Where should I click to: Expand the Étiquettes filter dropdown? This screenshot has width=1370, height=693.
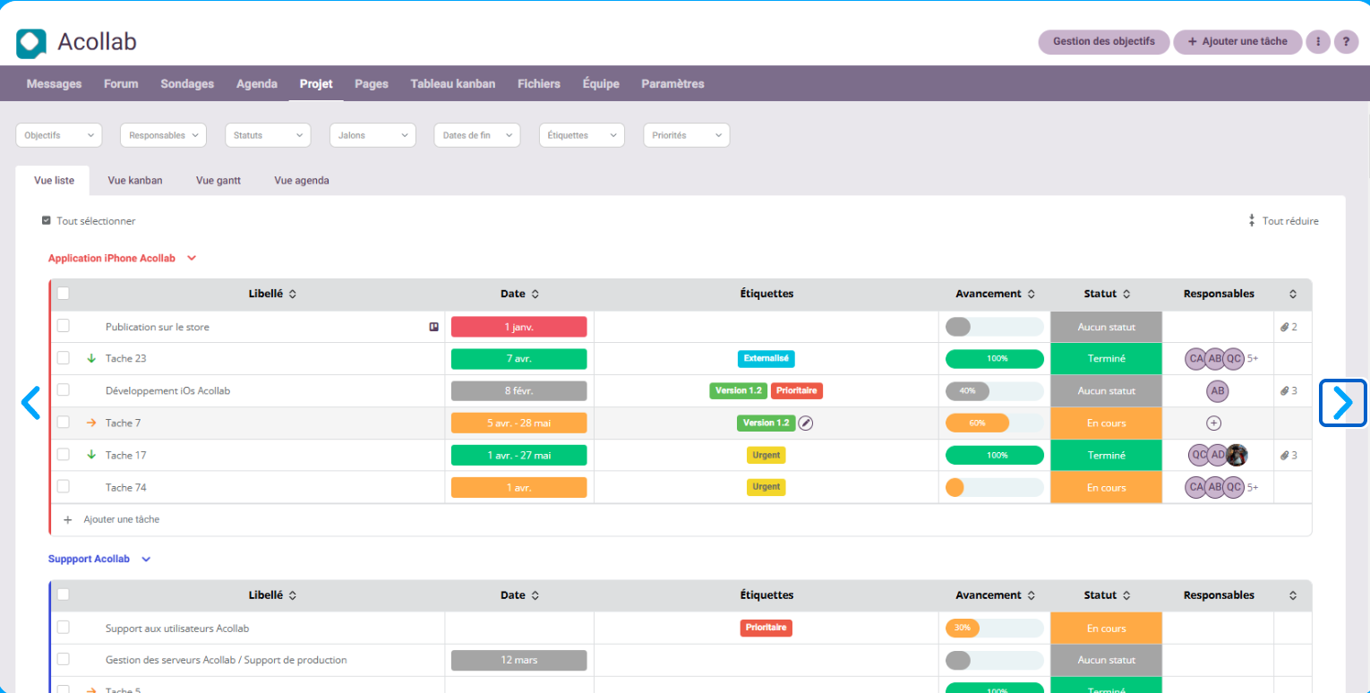coord(581,135)
